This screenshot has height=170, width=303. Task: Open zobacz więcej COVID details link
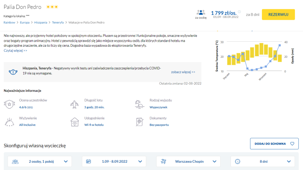[183, 72]
